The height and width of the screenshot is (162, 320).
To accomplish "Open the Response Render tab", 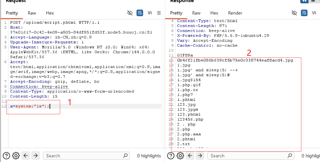I will tap(235, 13).
